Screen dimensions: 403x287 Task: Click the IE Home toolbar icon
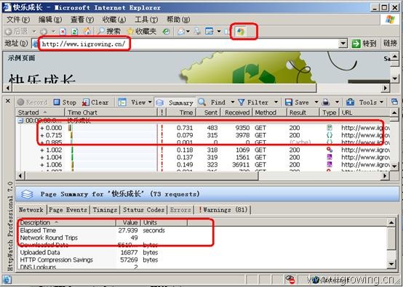87,31
